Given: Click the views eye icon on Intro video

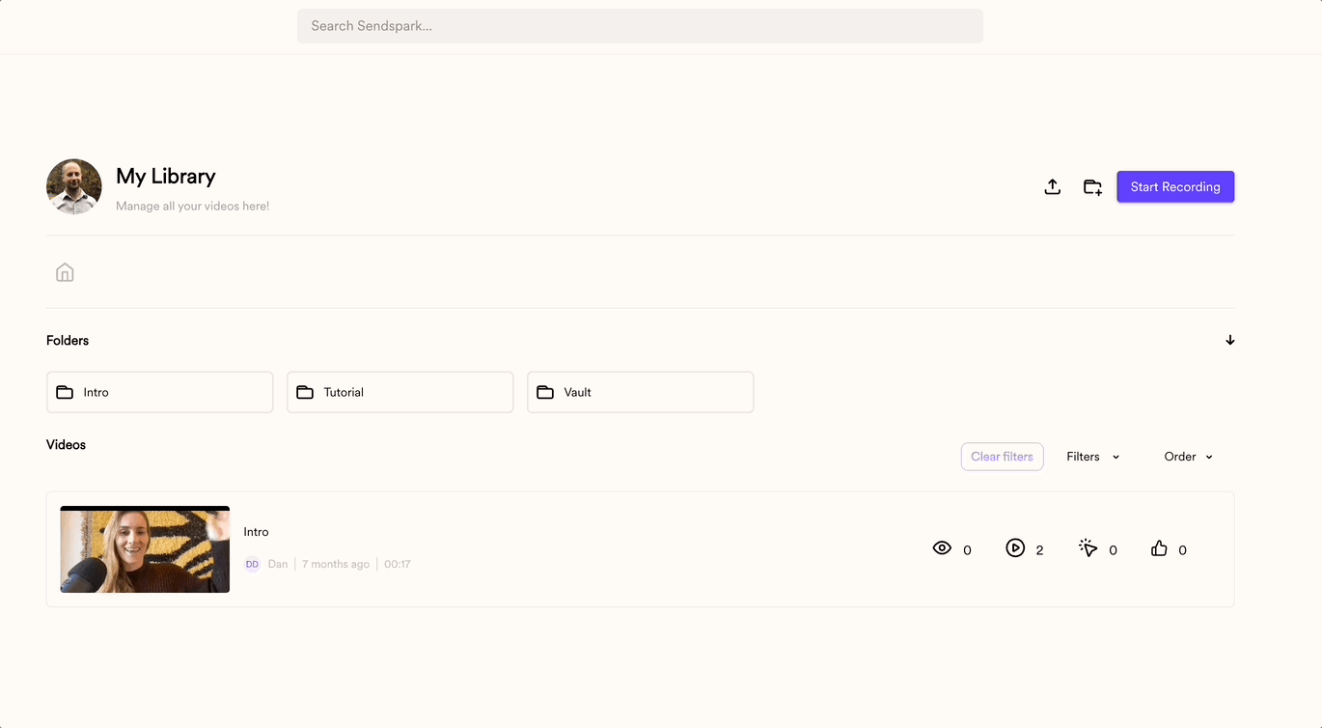Looking at the screenshot, I should coord(942,548).
